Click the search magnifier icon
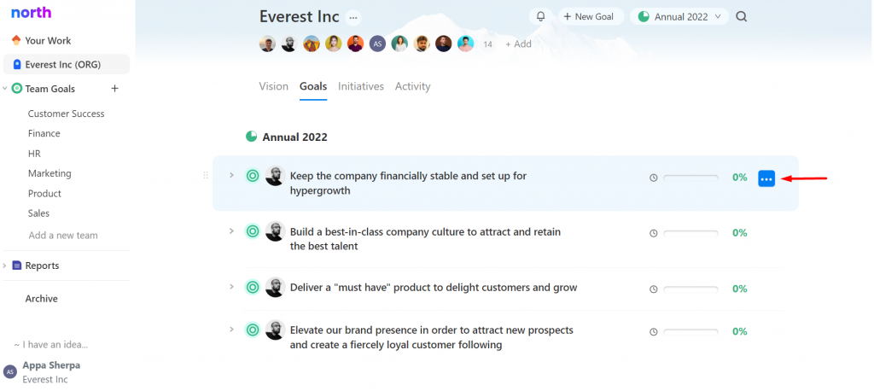The width and height of the screenshot is (874, 391). tap(742, 17)
